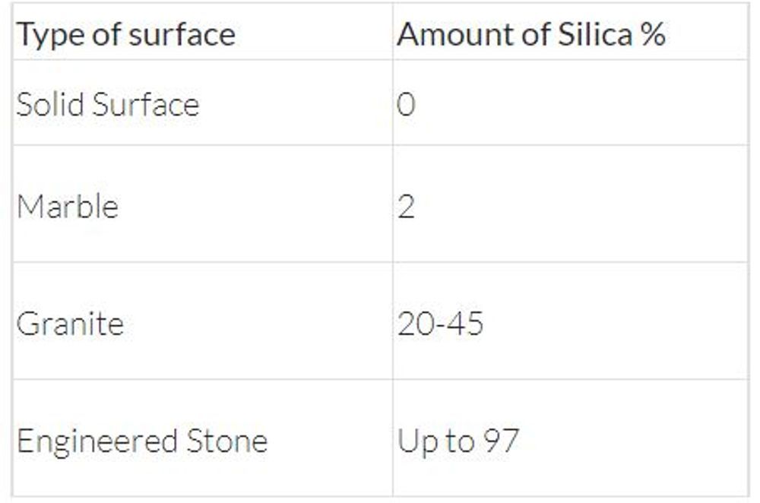Select the 'Amount of Silica %' header cell
Viewport: 760px width, 503px height.
click(x=531, y=35)
